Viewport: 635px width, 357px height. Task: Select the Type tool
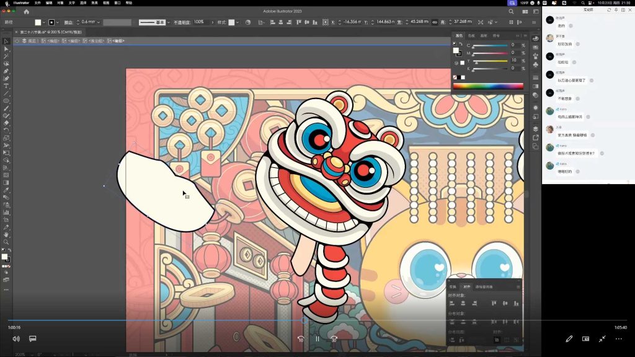click(x=6, y=86)
